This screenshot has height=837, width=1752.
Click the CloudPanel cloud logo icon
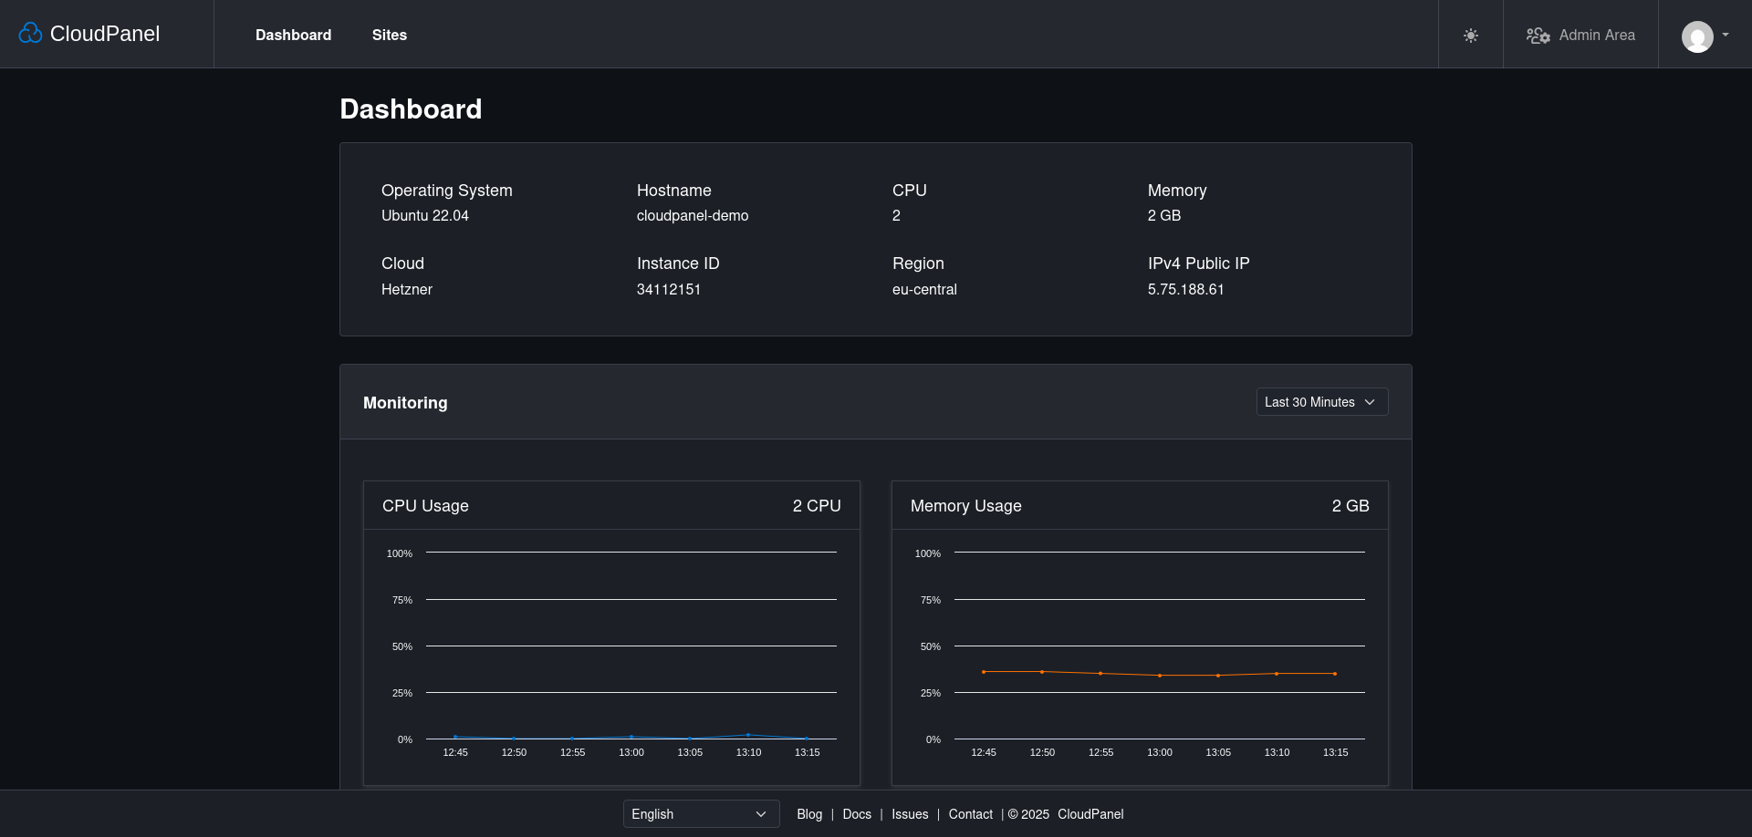(30, 34)
